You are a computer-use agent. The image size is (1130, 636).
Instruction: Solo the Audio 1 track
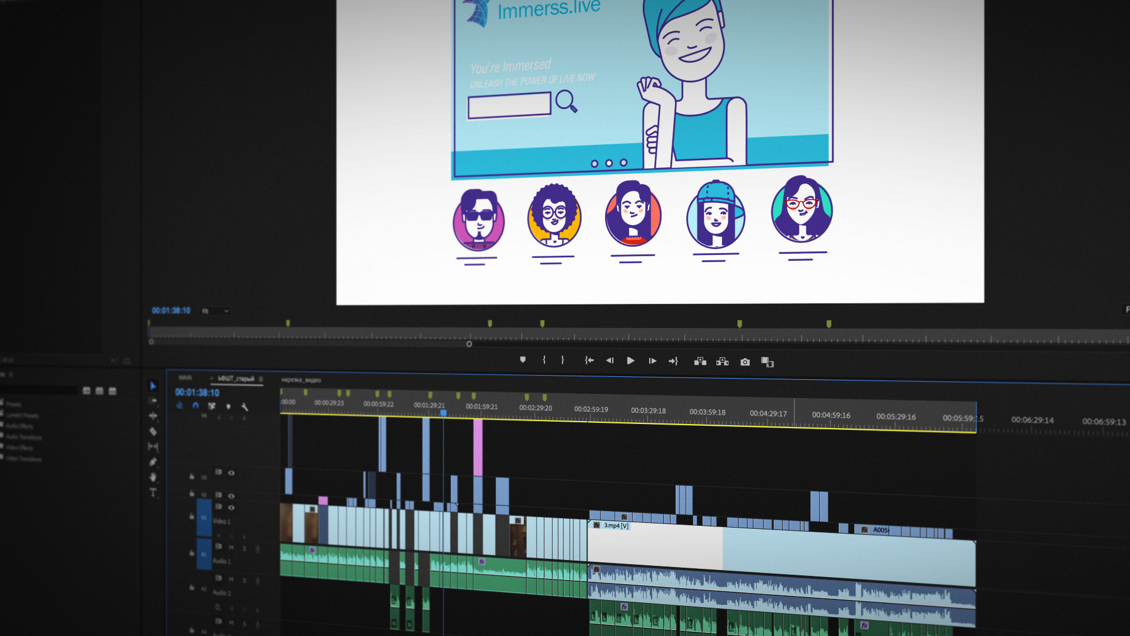point(244,548)
